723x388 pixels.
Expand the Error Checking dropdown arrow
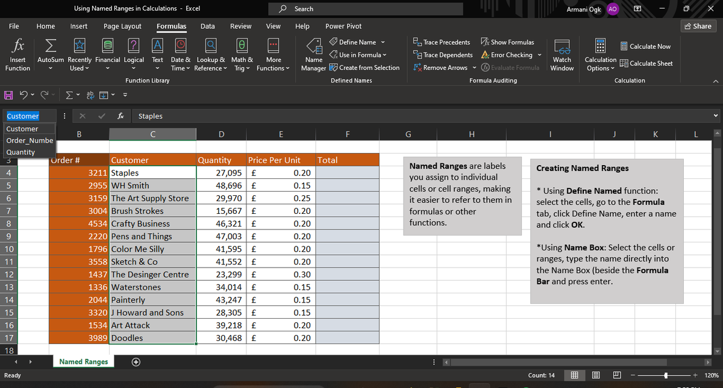(x=539, y=55)
